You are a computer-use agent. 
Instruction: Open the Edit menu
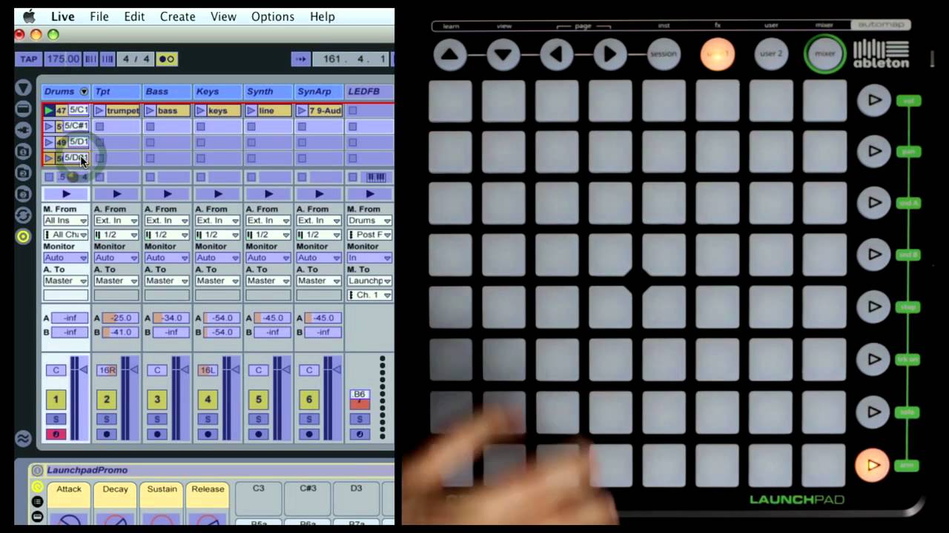click(x=134, y=16)
